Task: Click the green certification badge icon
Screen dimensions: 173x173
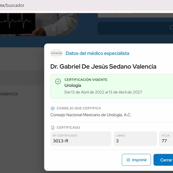Action: [x=58, y=81]
